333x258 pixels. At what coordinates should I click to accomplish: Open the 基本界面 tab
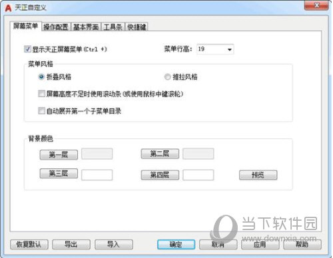[86, 27]
